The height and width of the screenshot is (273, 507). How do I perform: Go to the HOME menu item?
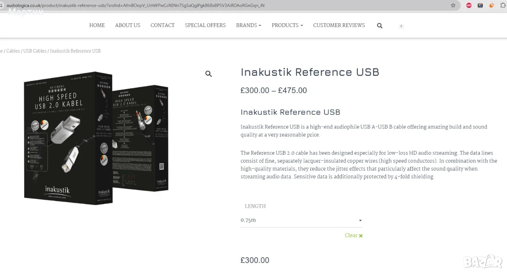97,25
